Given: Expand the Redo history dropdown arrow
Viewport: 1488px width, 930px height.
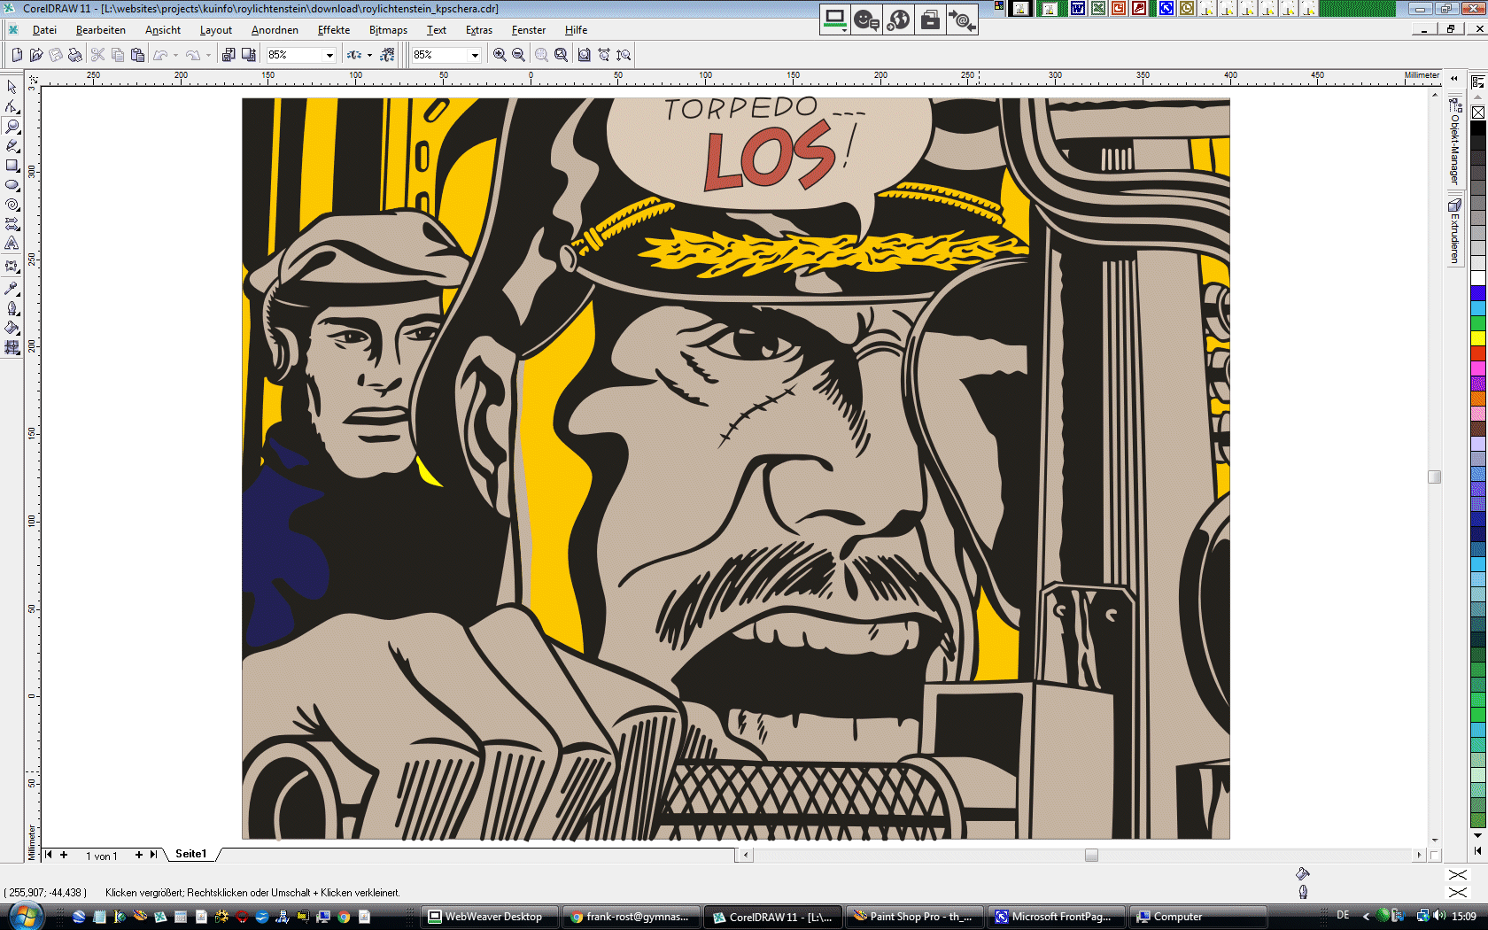Looking at the screenshot, I should 208,55.
